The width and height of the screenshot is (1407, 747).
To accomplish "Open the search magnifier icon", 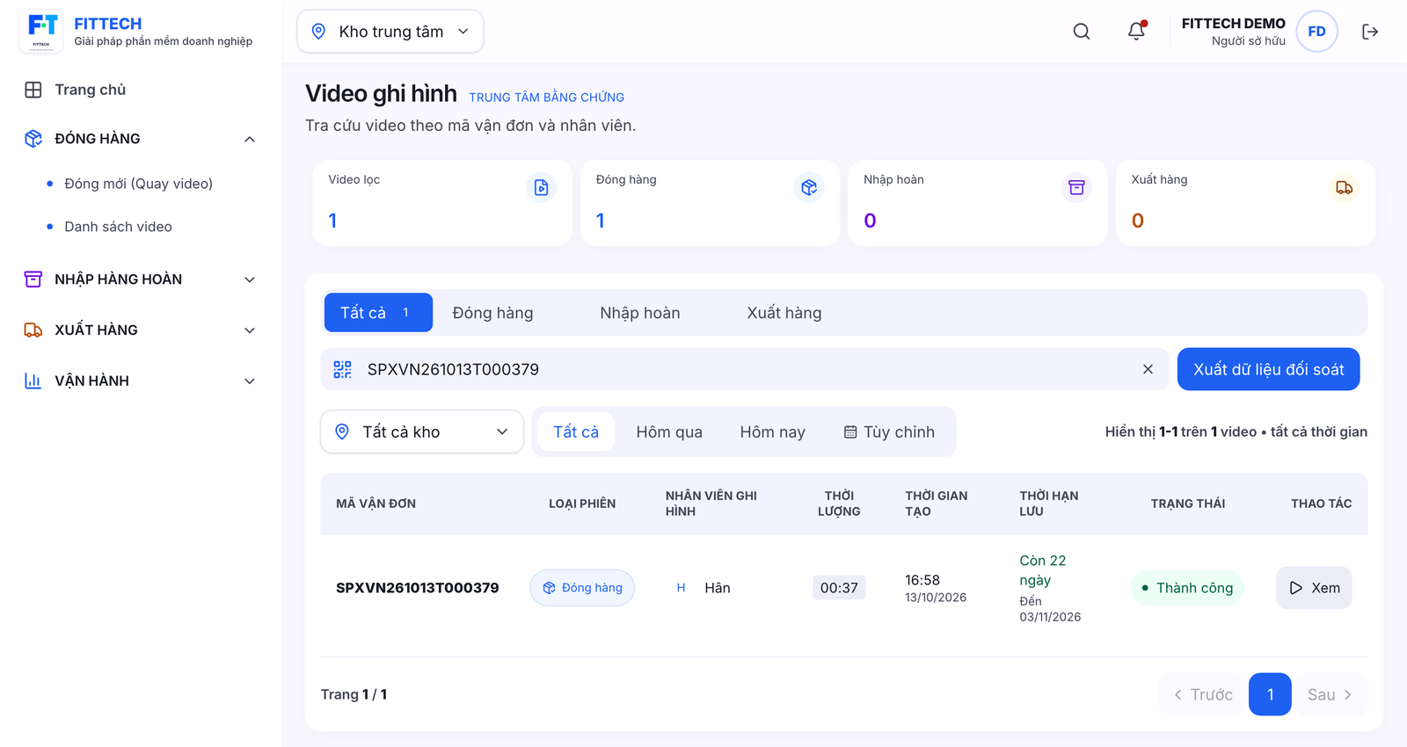I will 1082,32.
